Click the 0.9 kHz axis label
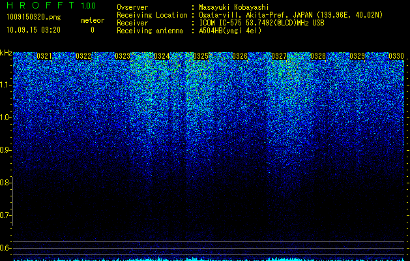Viewport: 410px width, 261px height. coord(5,150)
